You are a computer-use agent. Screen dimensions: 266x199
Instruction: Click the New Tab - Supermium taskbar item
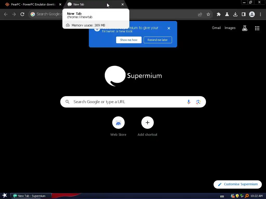[31, 196]
